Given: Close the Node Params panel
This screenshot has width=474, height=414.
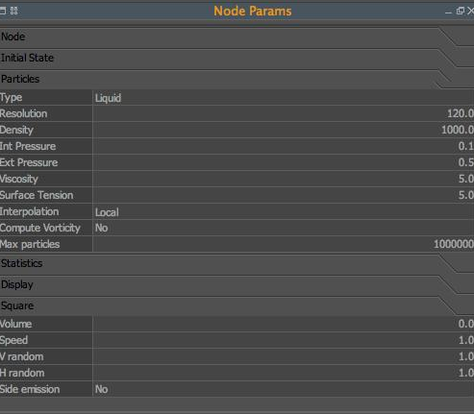Looking at the screenshot, I should click(470, 11).
